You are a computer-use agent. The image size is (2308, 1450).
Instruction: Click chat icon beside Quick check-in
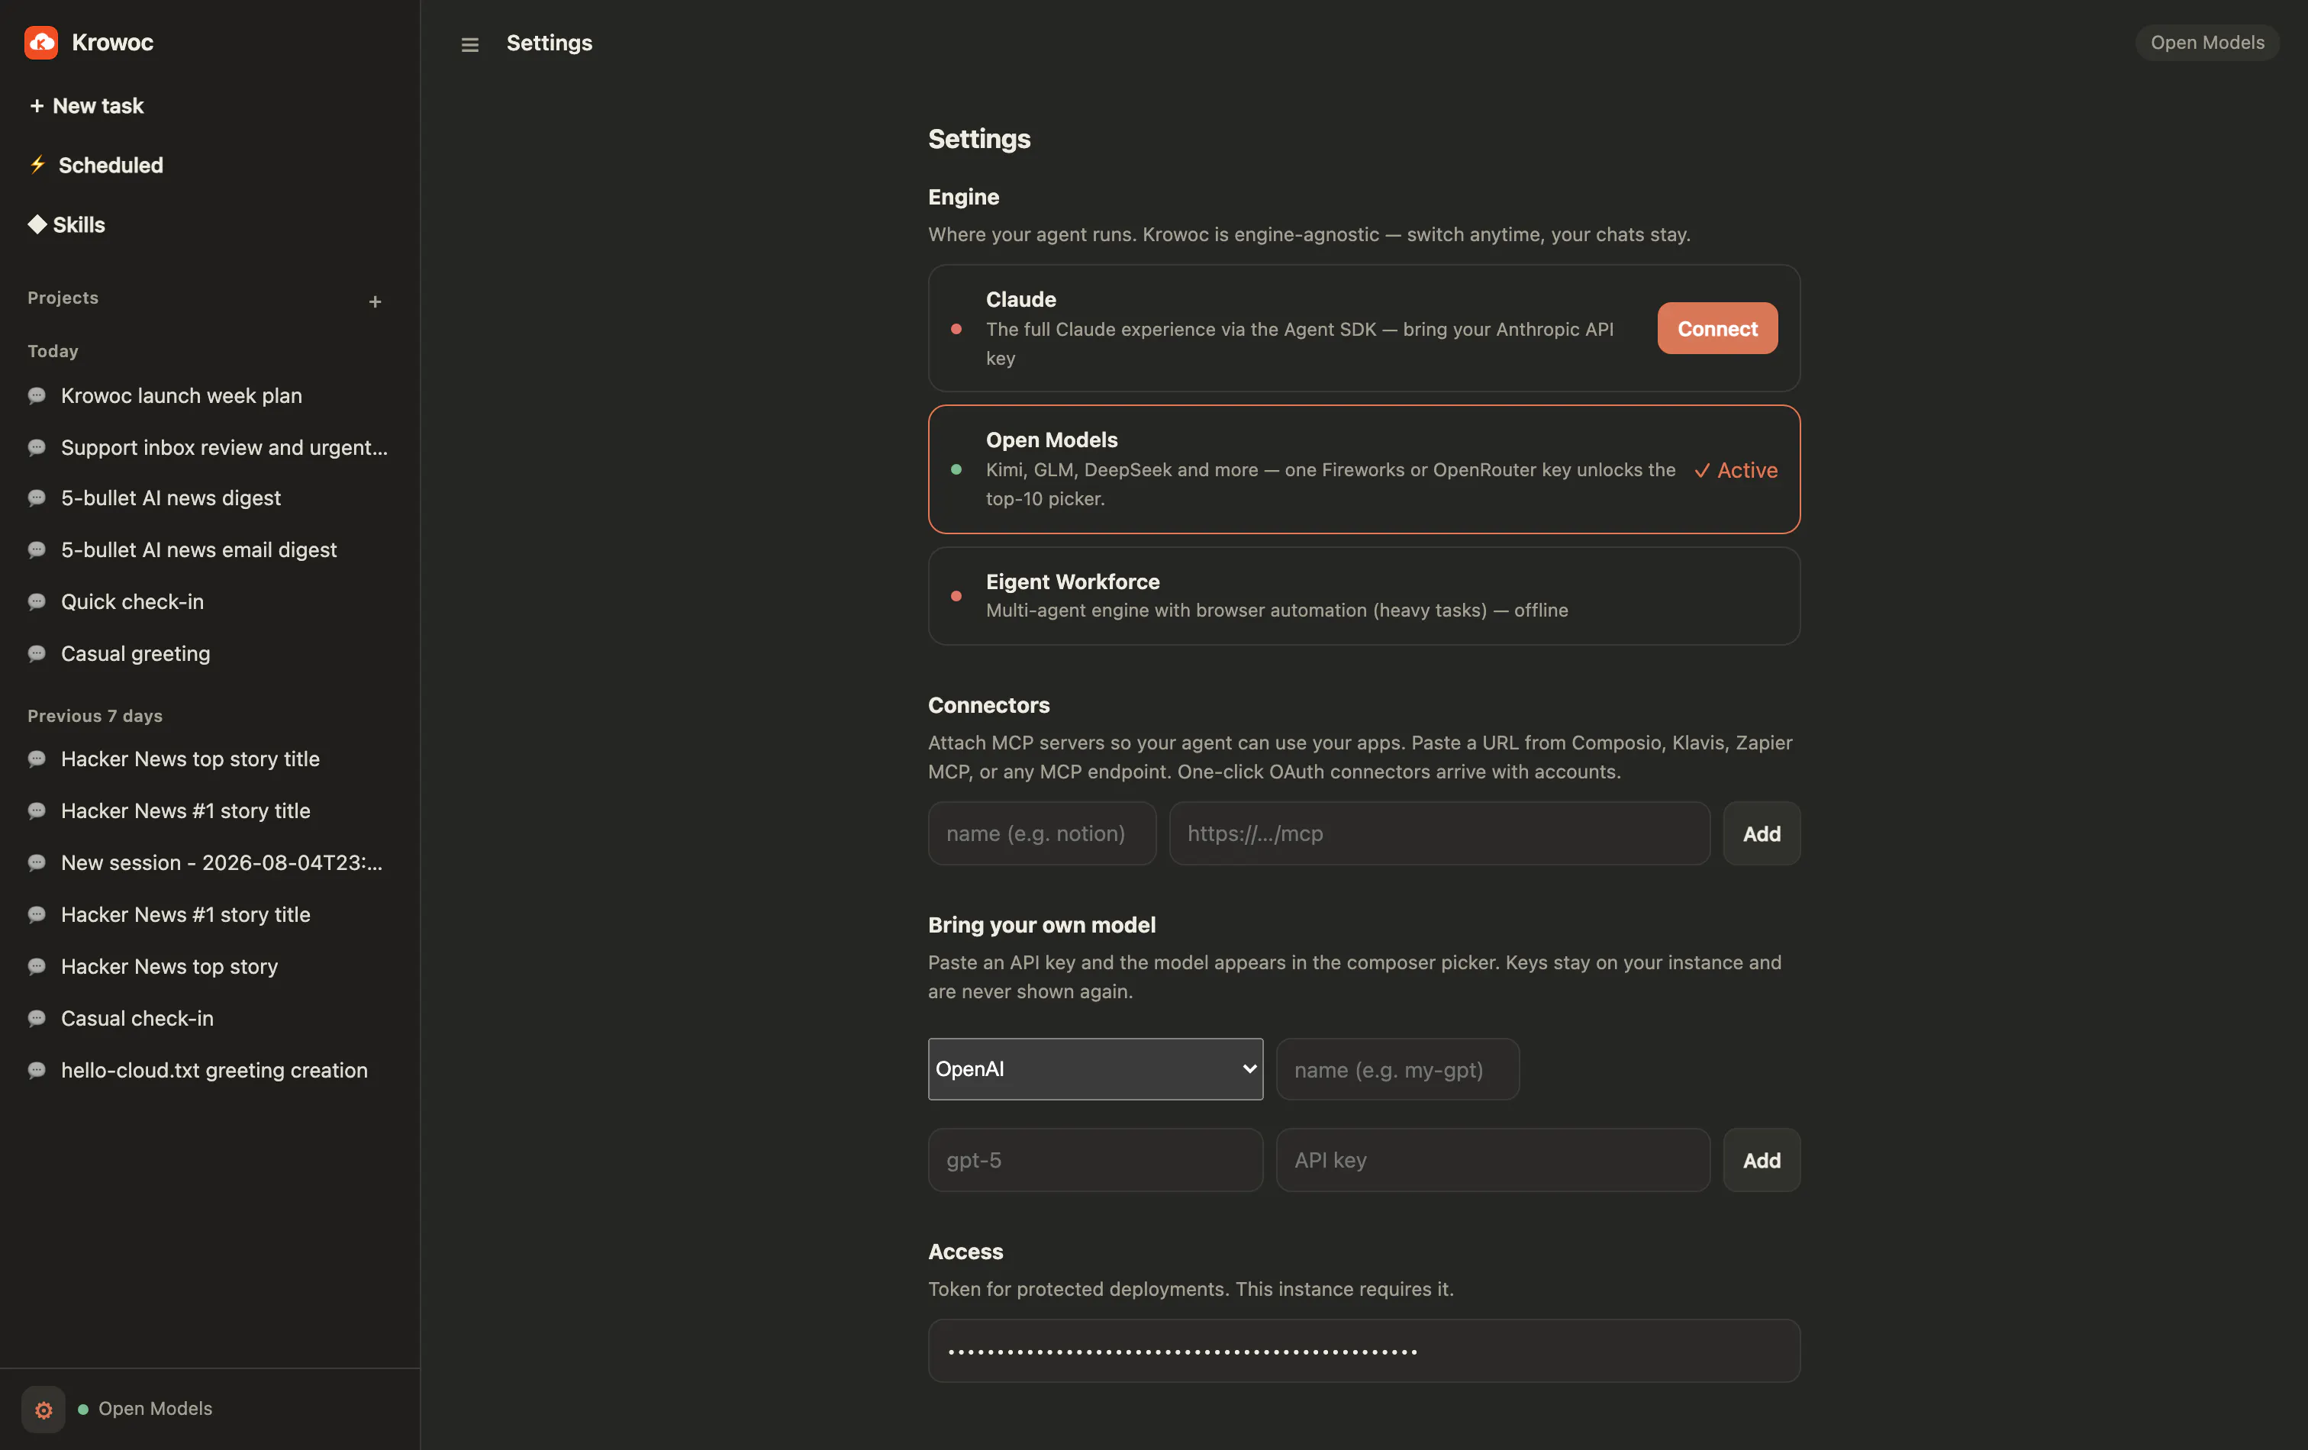coord(37,602)
